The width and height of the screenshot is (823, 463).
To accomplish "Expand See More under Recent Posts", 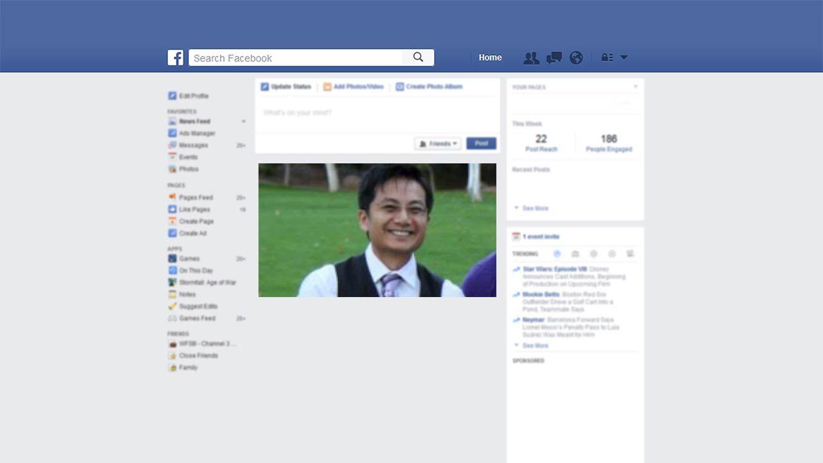I will [x=535, y=208].
